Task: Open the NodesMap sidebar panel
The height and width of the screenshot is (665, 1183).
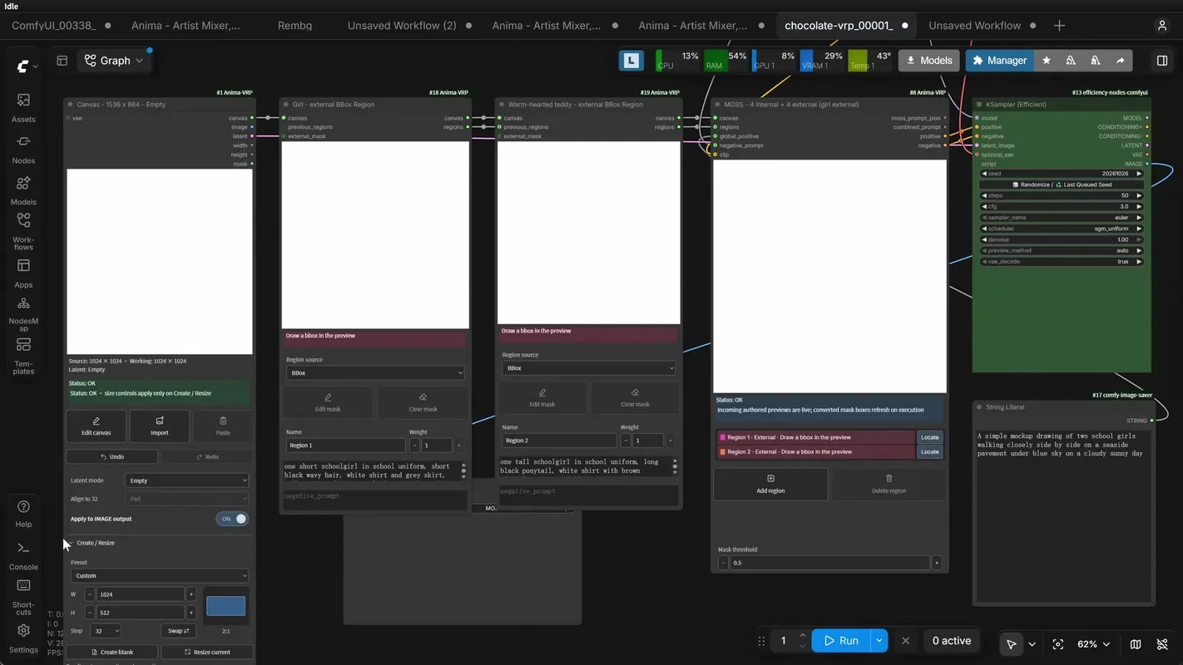Action: (23, 314)
